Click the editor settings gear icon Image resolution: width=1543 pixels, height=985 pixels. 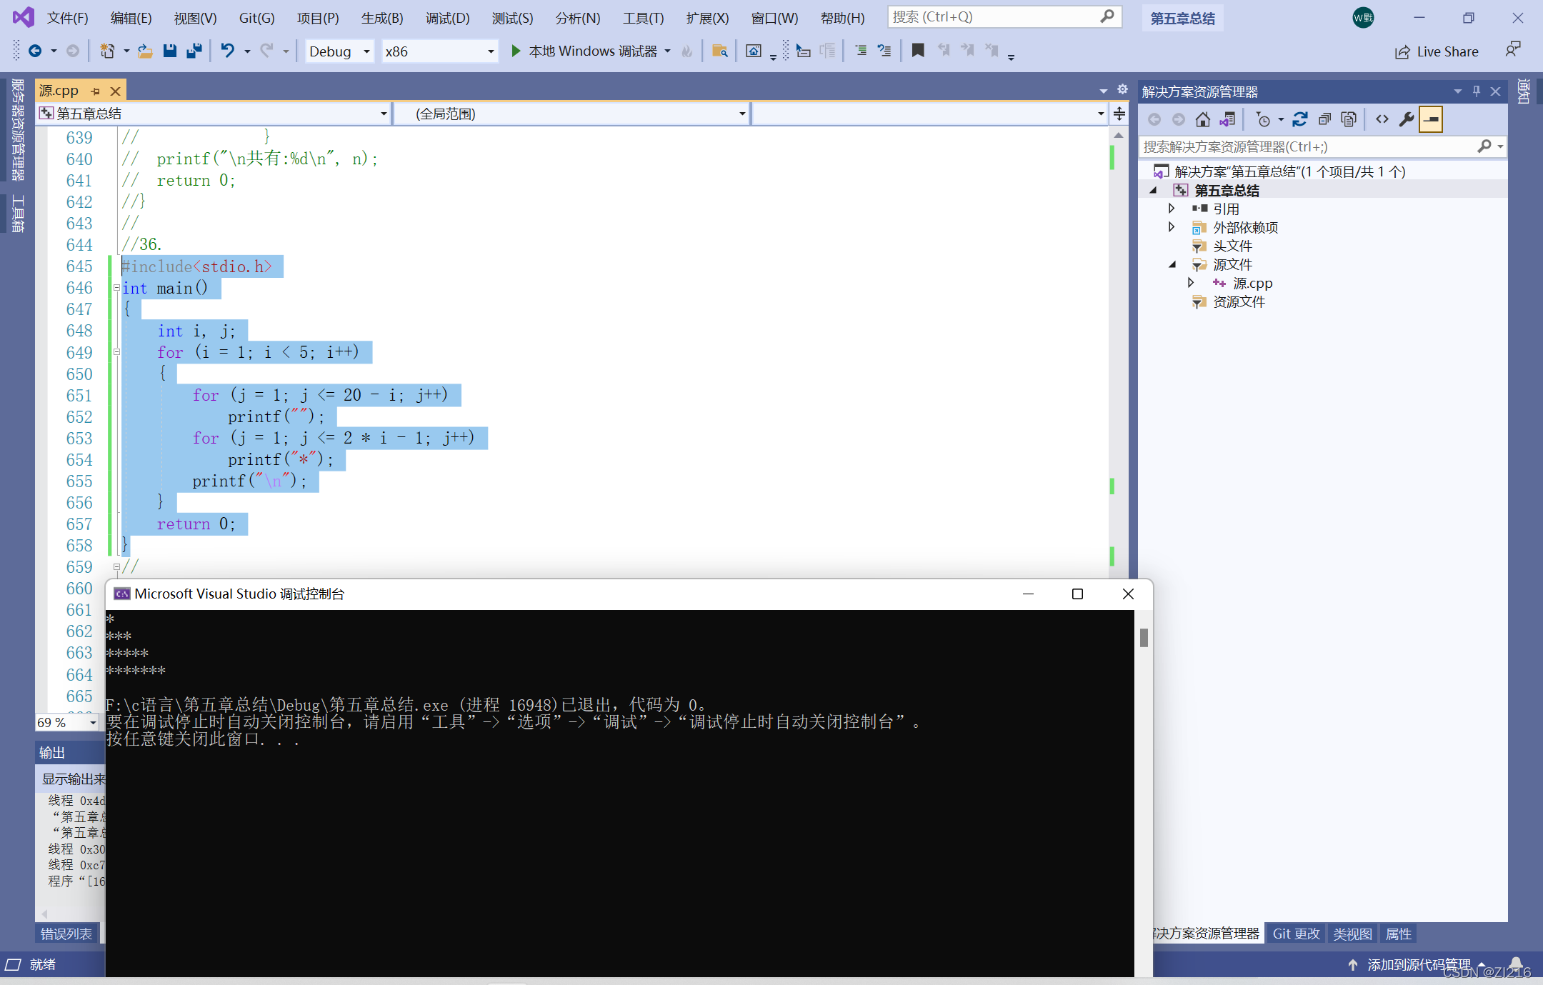[1122, 89]
